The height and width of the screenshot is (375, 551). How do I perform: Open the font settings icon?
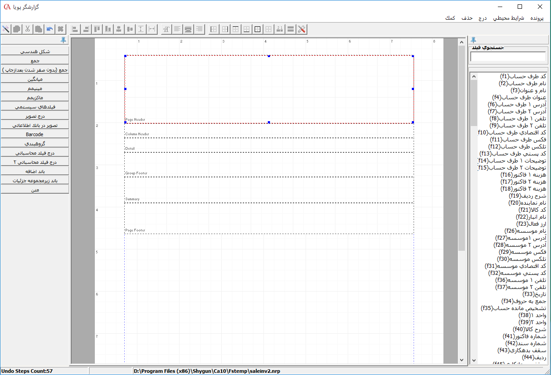[166, 29]
